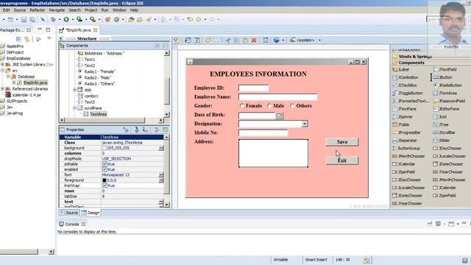Pick JTable from the palette

[401, 124]
